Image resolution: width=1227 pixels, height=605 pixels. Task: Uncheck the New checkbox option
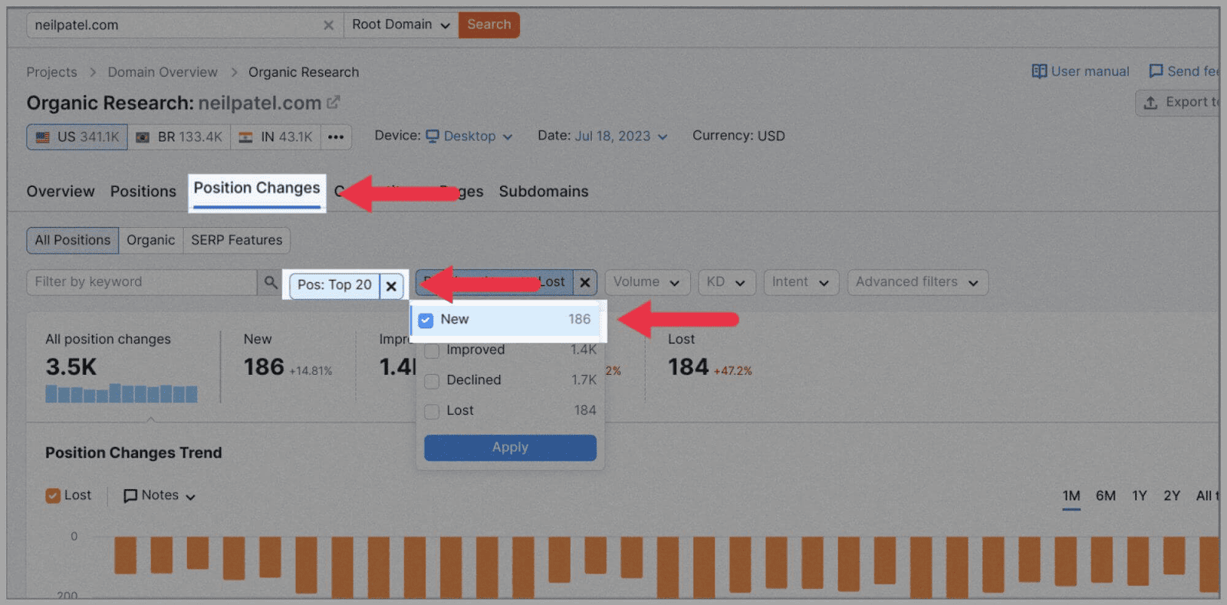pos(426,320)
